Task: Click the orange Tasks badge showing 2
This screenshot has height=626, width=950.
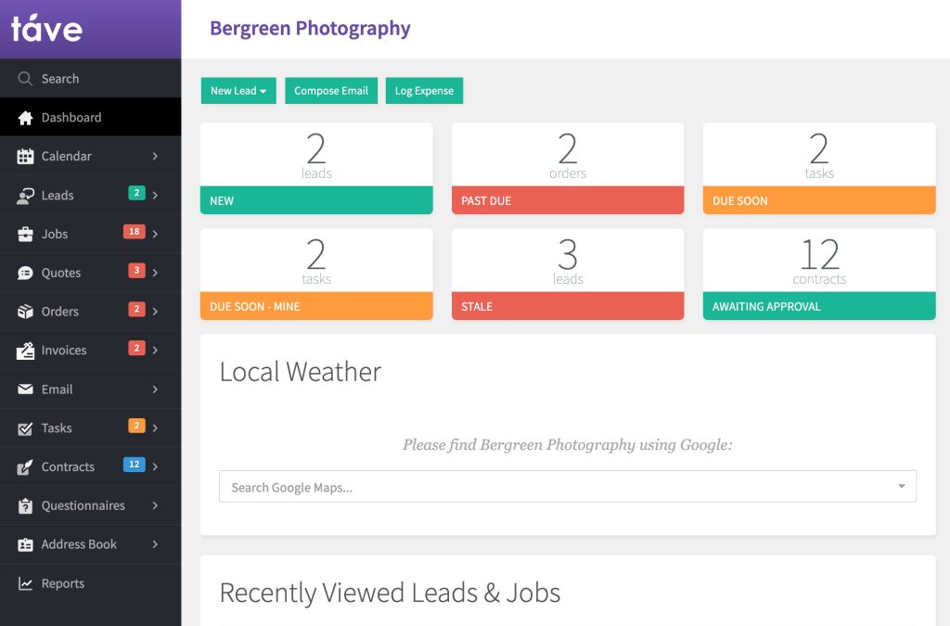Action: (x=136, y=426)
